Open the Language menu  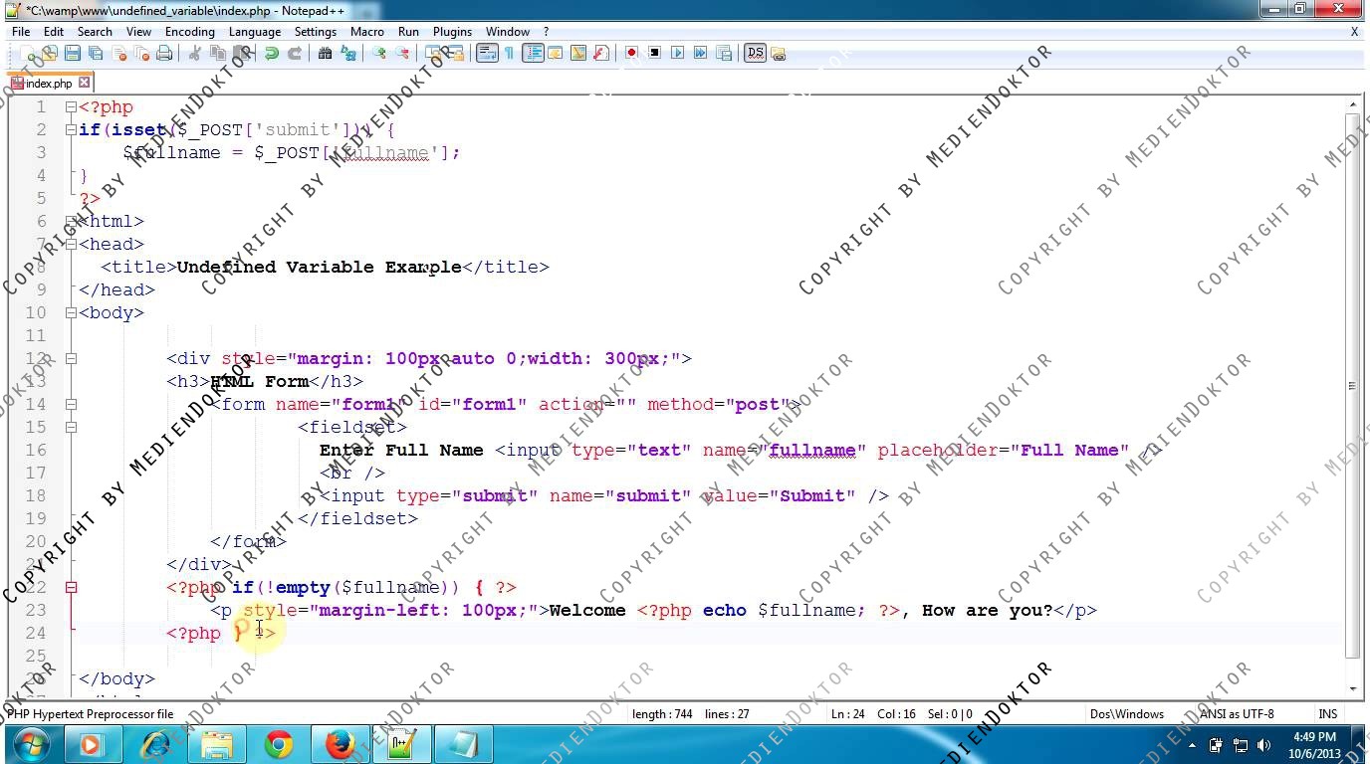point(254,31)
